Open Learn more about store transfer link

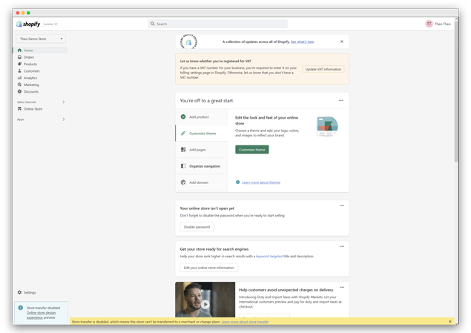245,322
